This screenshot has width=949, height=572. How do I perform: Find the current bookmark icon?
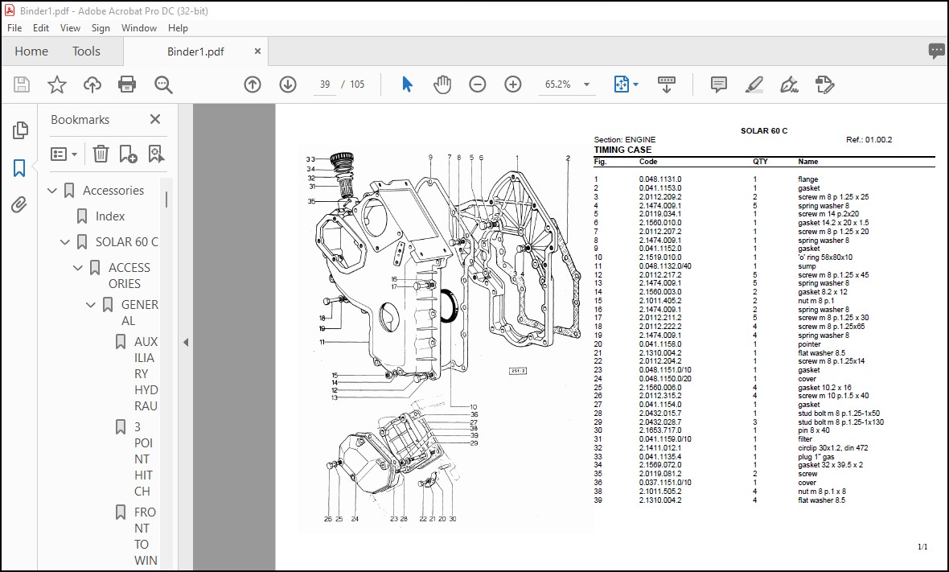point(156,154)
